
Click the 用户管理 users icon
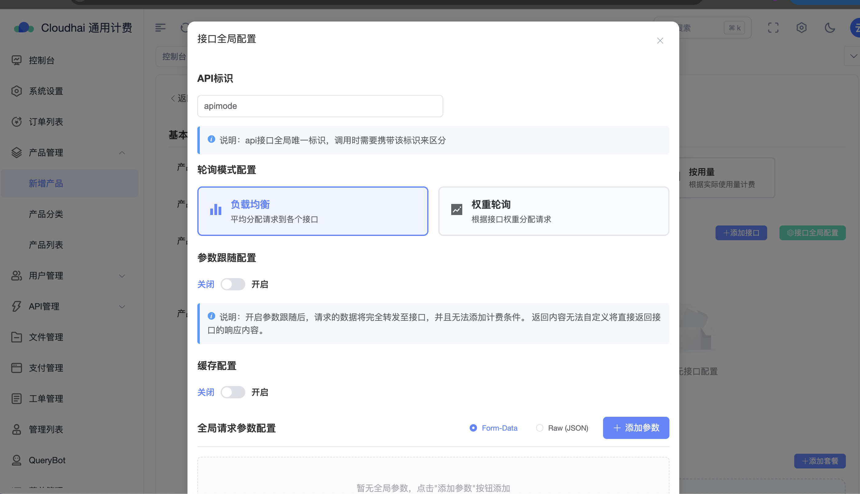16,276
